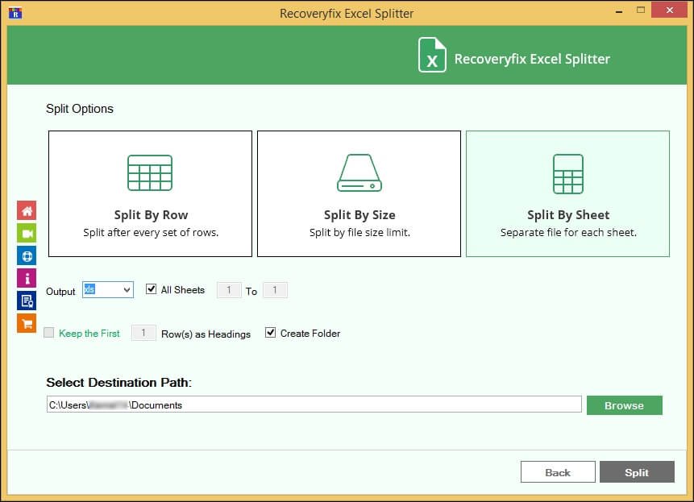Click the dark blue license document icon
Image resolution: width=694 pixels, height=502 pixels.
coord(27,301)
